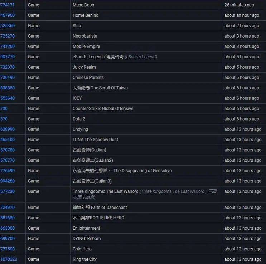Image resolution: width=266 pixels, height=264 pixels.
Task: Open app ID link 553640
Action: 8,98
